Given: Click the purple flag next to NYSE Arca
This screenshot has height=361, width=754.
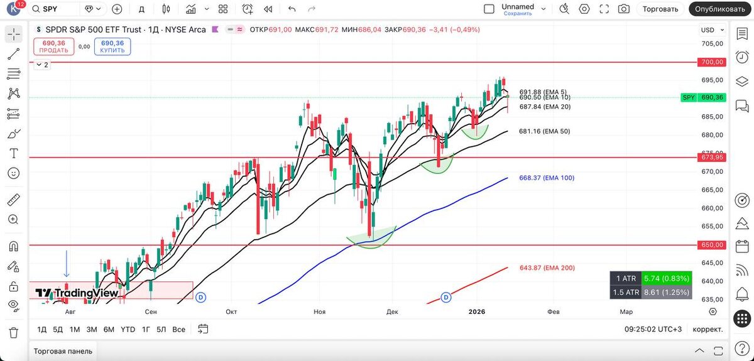Looking at the screenshot, I should (x=216, y=29).
